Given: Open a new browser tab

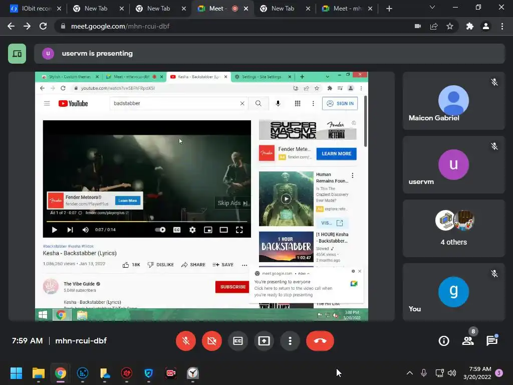Looking at the screenshot, I should click(389, 9).
